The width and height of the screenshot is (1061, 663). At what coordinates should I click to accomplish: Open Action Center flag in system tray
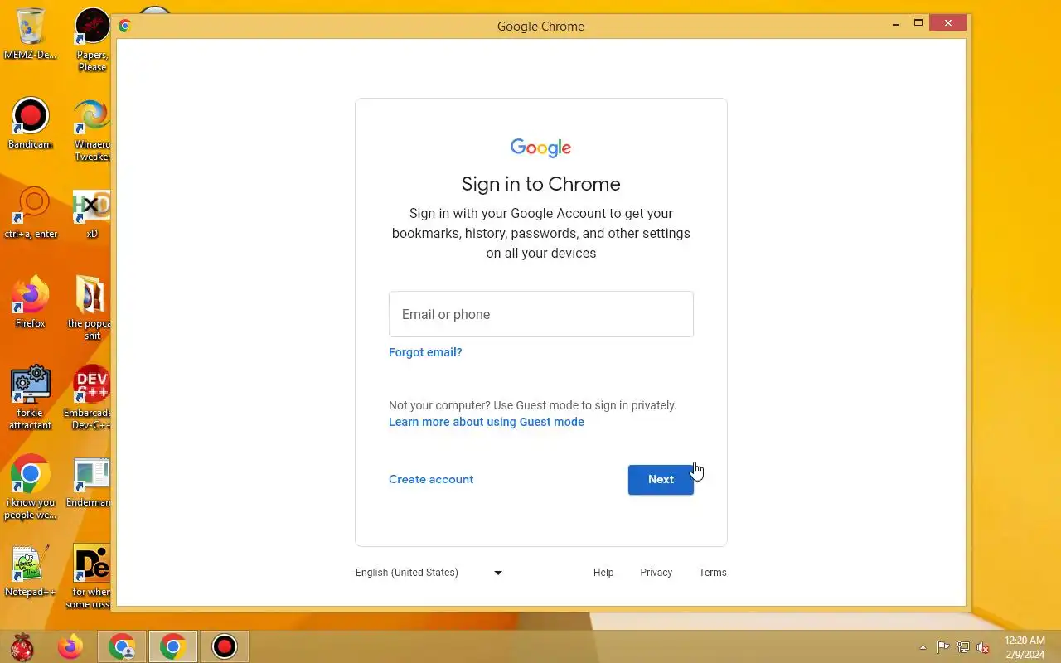[x=943, y=647]
